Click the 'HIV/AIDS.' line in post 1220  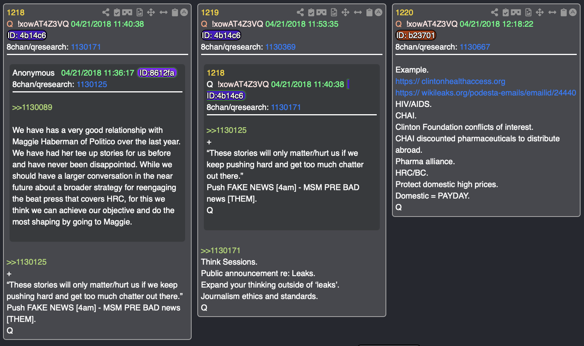pos(413,104)
